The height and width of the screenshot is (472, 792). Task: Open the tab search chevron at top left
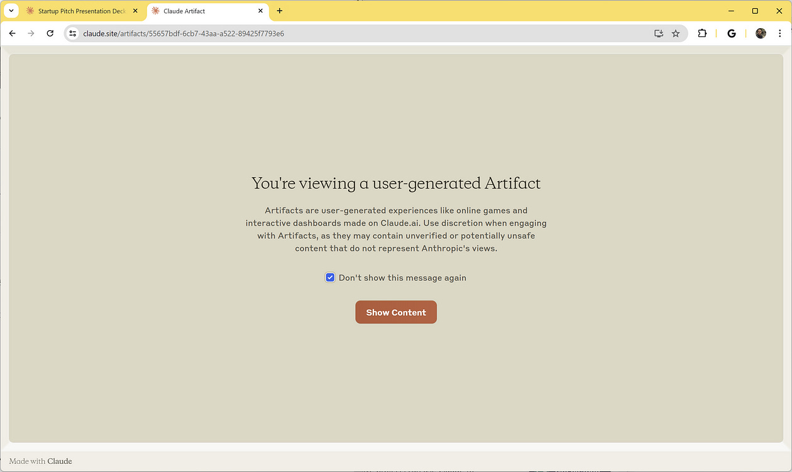pos(11,11)
